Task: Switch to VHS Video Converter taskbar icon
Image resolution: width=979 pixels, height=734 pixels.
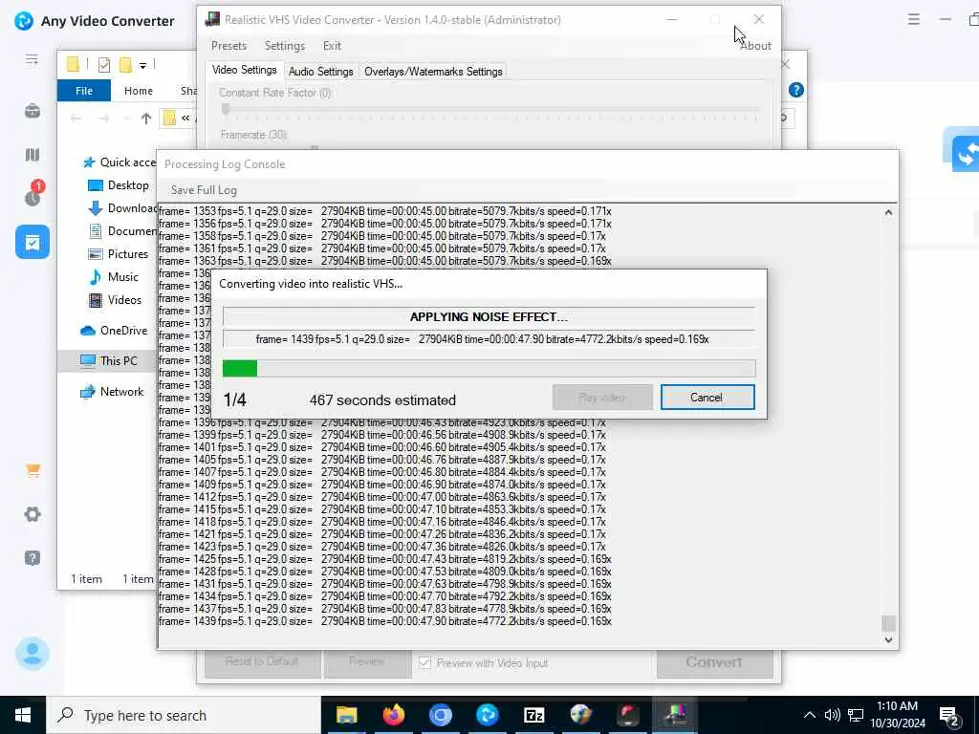Action: (x=674, y=715)
